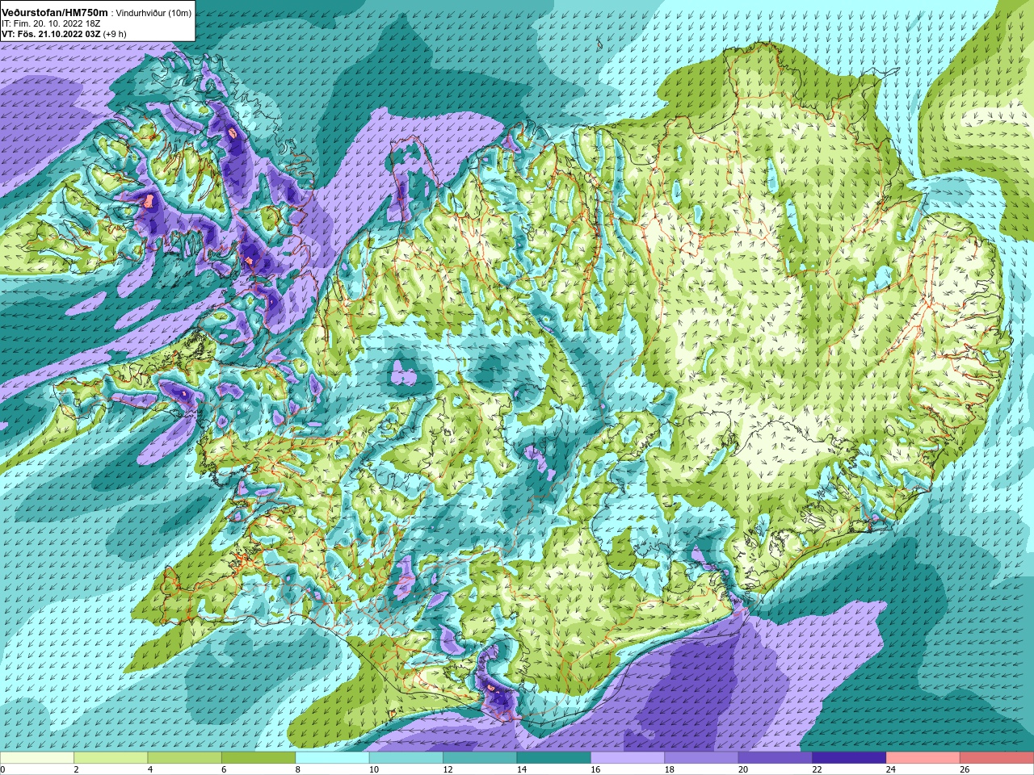Click the "Vindurhviður (10m)" label
1034x775 pixels.
[154, 13]
